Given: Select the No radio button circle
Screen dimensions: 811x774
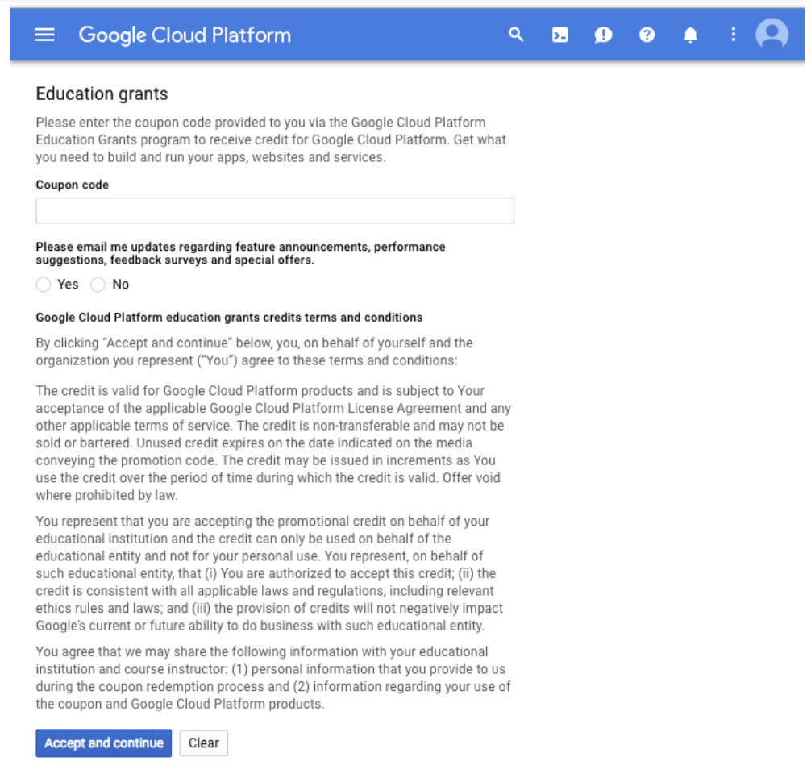Looking at the screenshot, I should (98, 285).
